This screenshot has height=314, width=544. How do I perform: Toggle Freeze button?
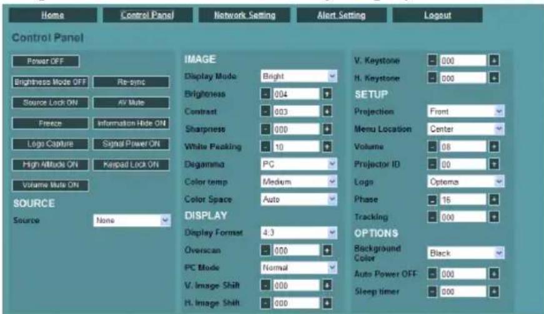pos(51,123)
